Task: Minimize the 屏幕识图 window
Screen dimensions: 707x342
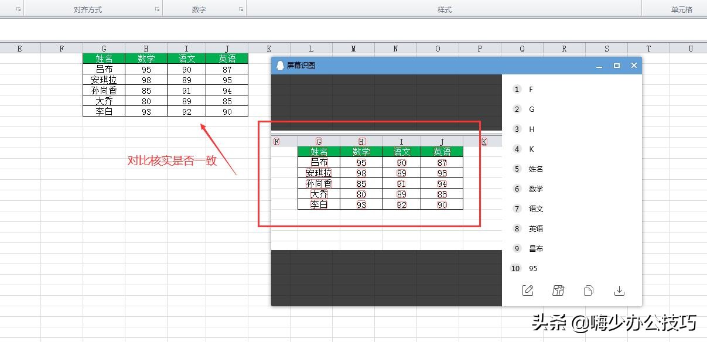Action: coord(599,66)
